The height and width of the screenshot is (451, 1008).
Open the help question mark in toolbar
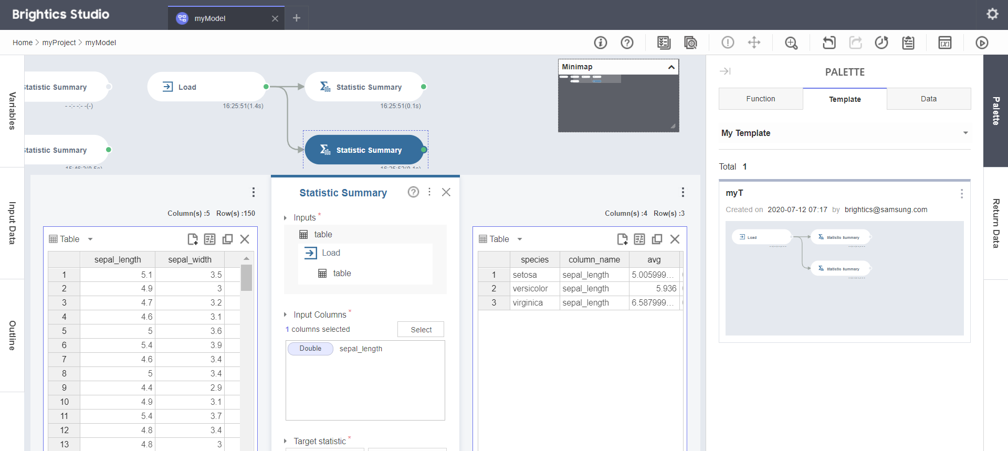click(x=627, y=43)
